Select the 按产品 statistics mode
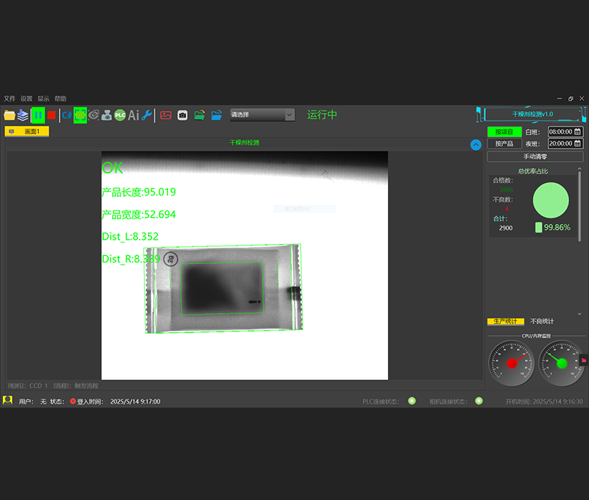The image size is (589, 500). click(504, 143)
